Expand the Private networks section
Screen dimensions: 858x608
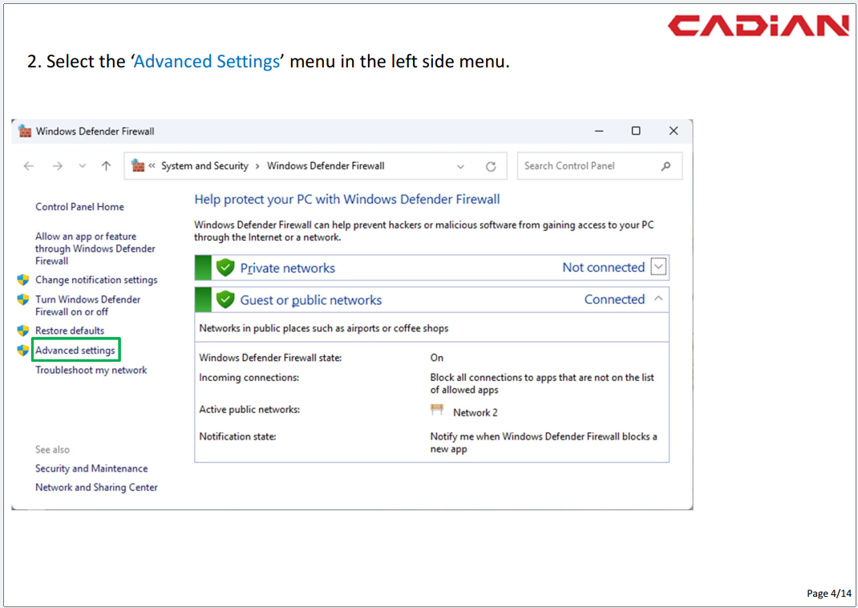coord(658,267)
